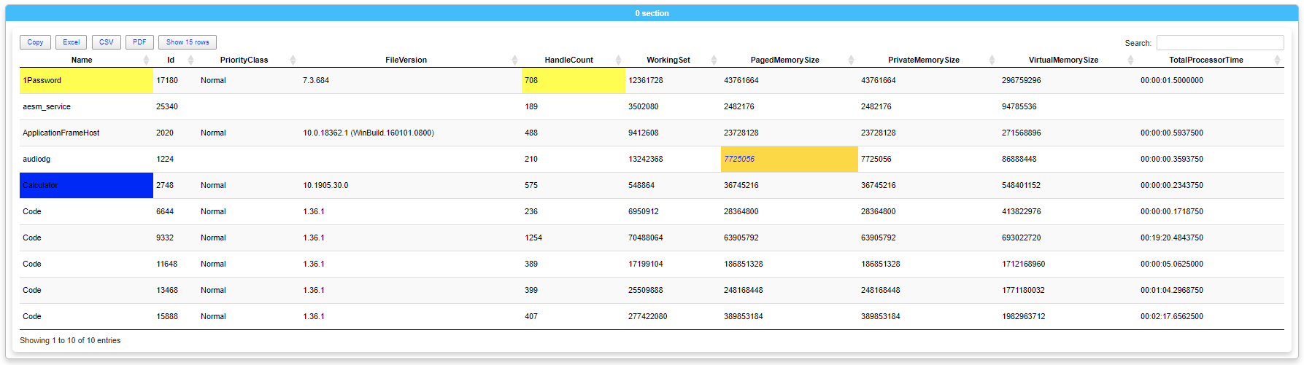This screenshot has width=1304, height=365.
Task: Export the table to Excel
Action: coord(71,42)
